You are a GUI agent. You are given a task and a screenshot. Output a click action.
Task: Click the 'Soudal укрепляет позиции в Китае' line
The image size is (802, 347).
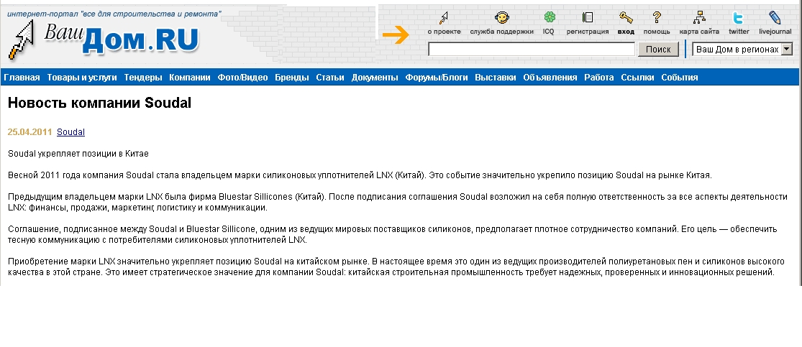pyautogui.click(x=78, y=153)
